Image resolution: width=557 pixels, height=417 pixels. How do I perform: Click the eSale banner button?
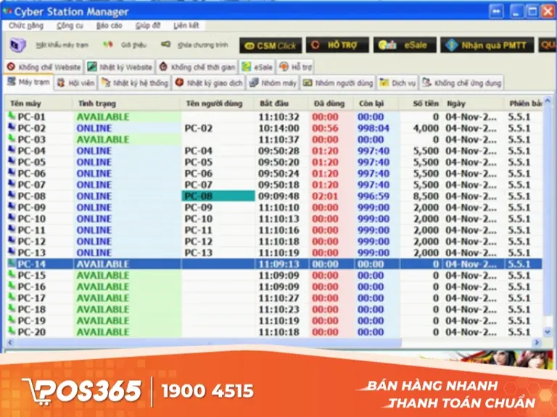[405, 45]
